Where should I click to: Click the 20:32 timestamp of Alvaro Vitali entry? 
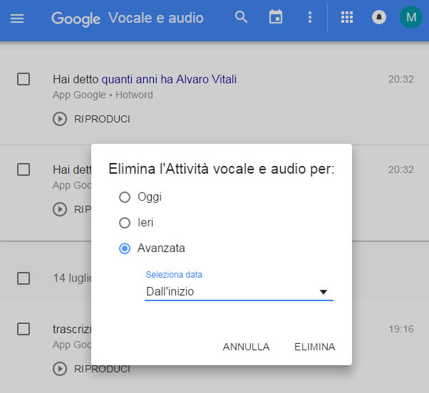[401, 79]
